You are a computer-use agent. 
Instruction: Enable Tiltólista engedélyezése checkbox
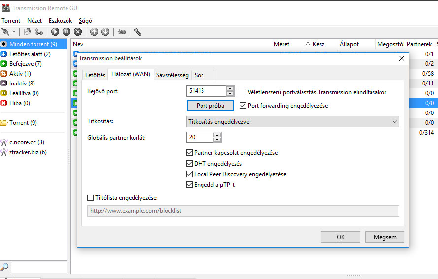tap(91, 198)
